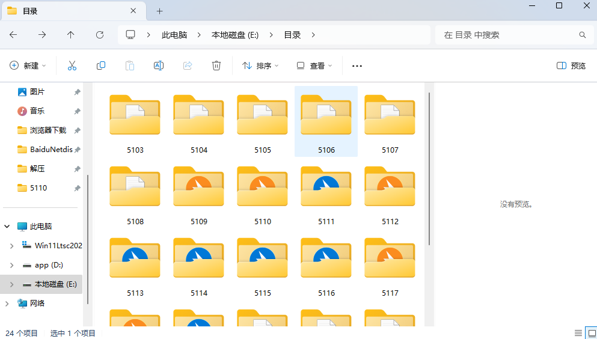Click the search magnifier icon

click(582, 35)
